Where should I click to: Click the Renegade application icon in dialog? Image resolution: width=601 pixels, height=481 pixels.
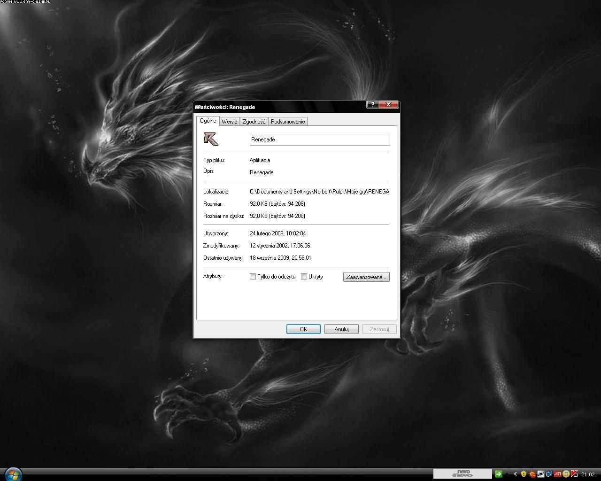[210, 139]
